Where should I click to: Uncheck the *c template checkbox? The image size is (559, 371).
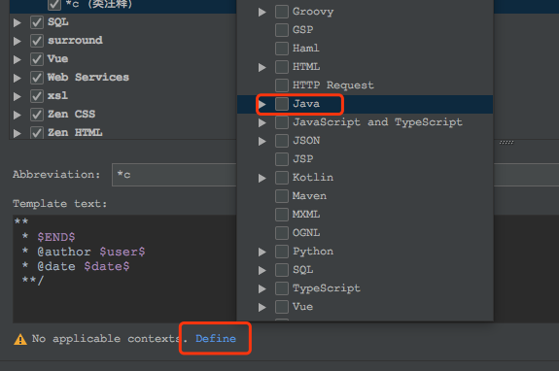click(x=54, y=5)
